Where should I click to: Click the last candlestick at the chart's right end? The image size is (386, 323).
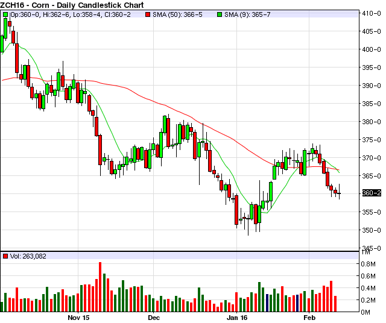(339, 192)
